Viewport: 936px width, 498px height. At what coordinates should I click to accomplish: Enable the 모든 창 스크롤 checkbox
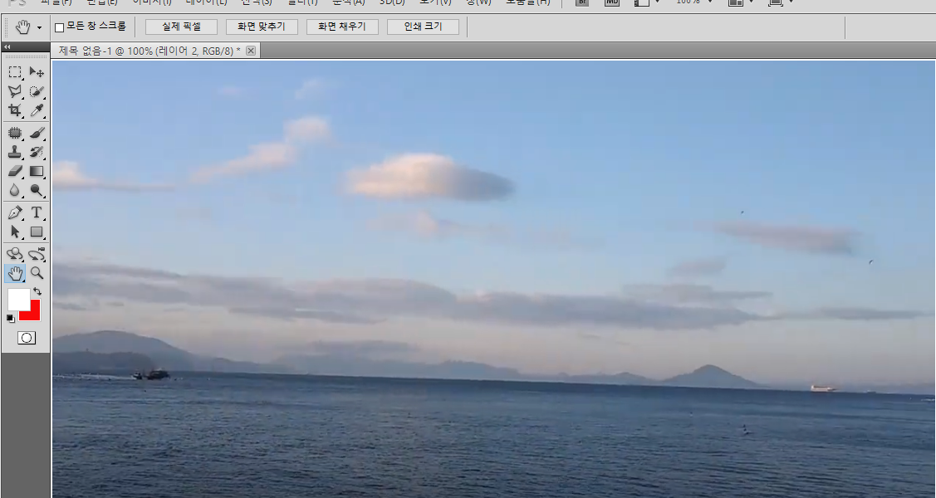click(x=59, y=27)
